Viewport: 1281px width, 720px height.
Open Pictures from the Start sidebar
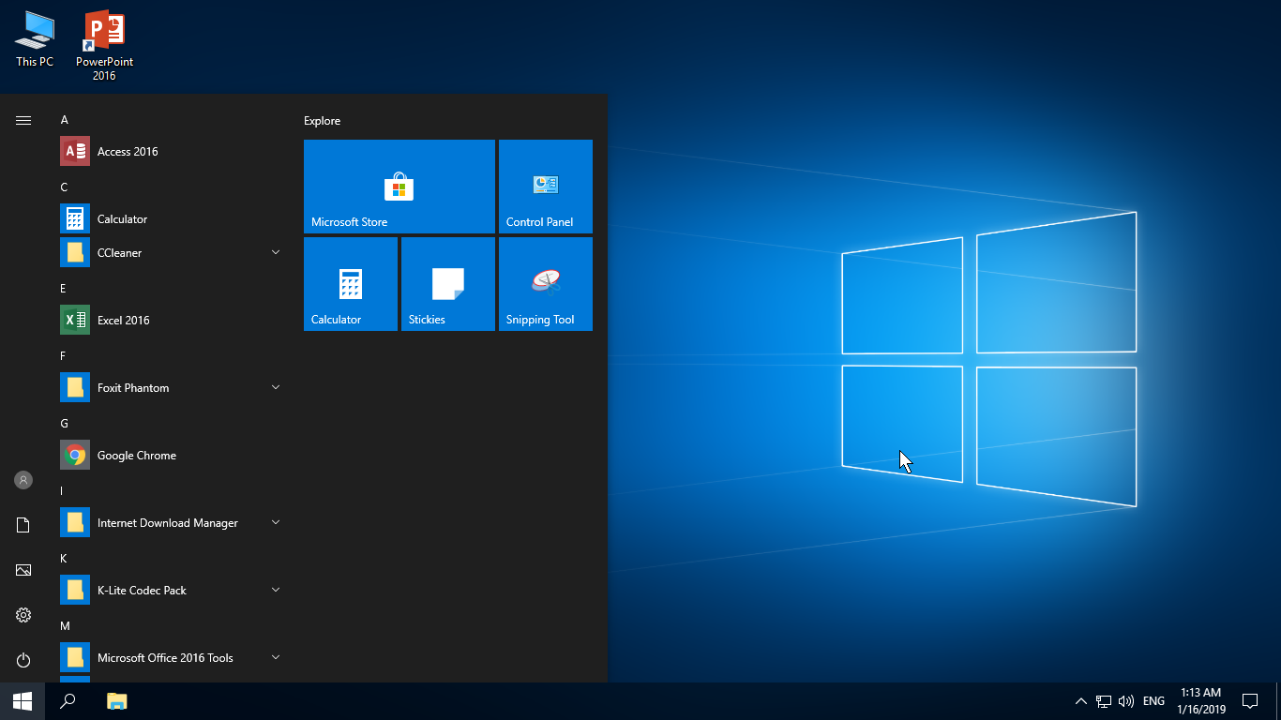click(x=23, y=570)
